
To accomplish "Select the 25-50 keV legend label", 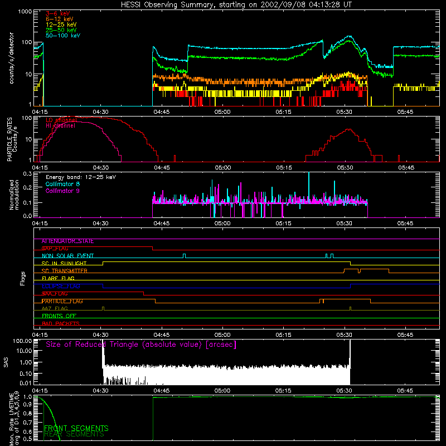I will pyautogui.click(x=61, y=30).
